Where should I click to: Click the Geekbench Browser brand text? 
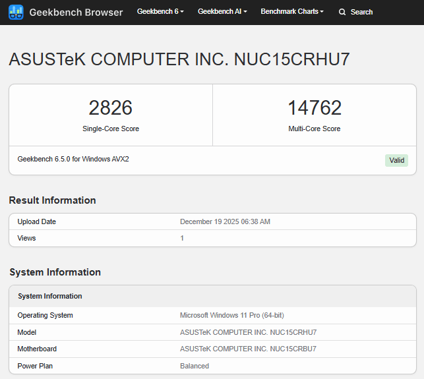coord(76,12)
